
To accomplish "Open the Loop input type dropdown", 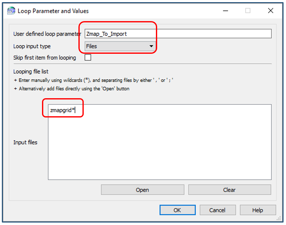I will (120, 46).
